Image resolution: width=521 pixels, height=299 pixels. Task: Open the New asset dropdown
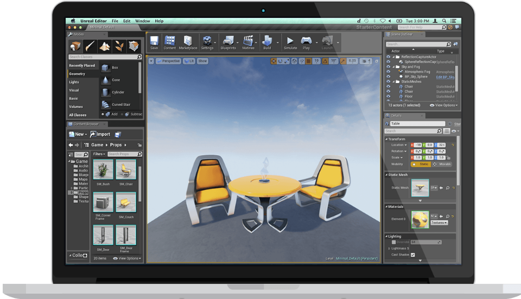click(78, 135)
